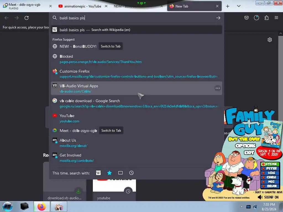Select 'Search with Wikipedia (en)' suggestion
Image resolution: width=283 pixels, height=212 pixels.
point(137,30)
